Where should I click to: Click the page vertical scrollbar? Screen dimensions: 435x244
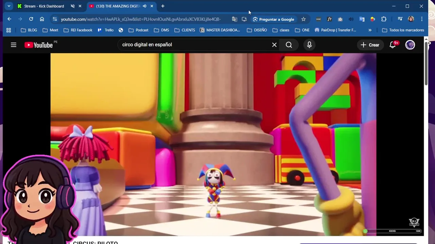426,64
